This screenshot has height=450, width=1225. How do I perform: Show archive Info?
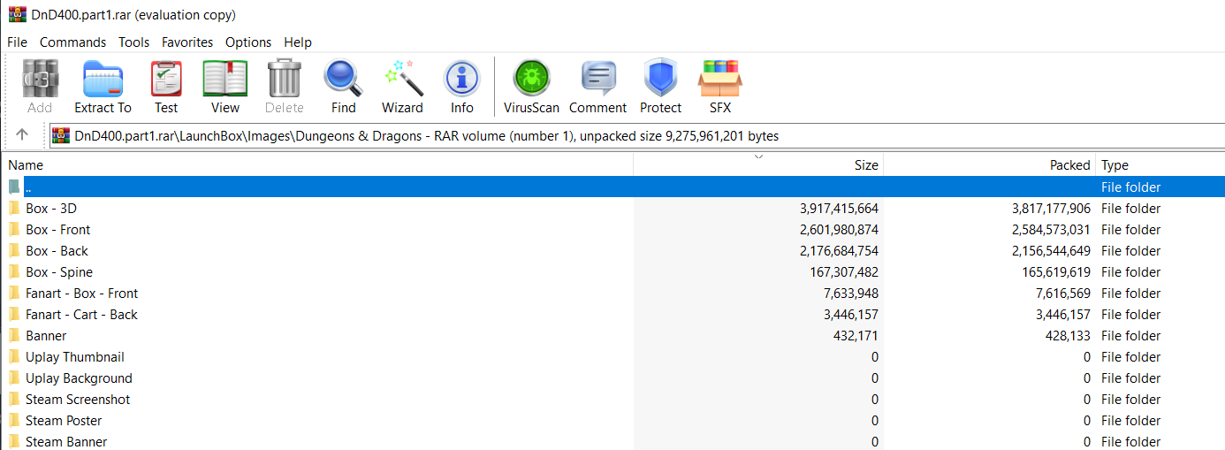461,87
